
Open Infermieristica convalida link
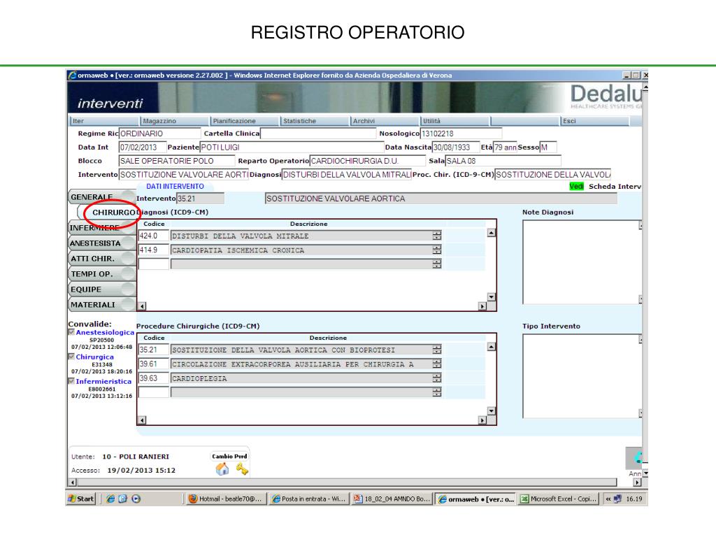click(103, 381)
